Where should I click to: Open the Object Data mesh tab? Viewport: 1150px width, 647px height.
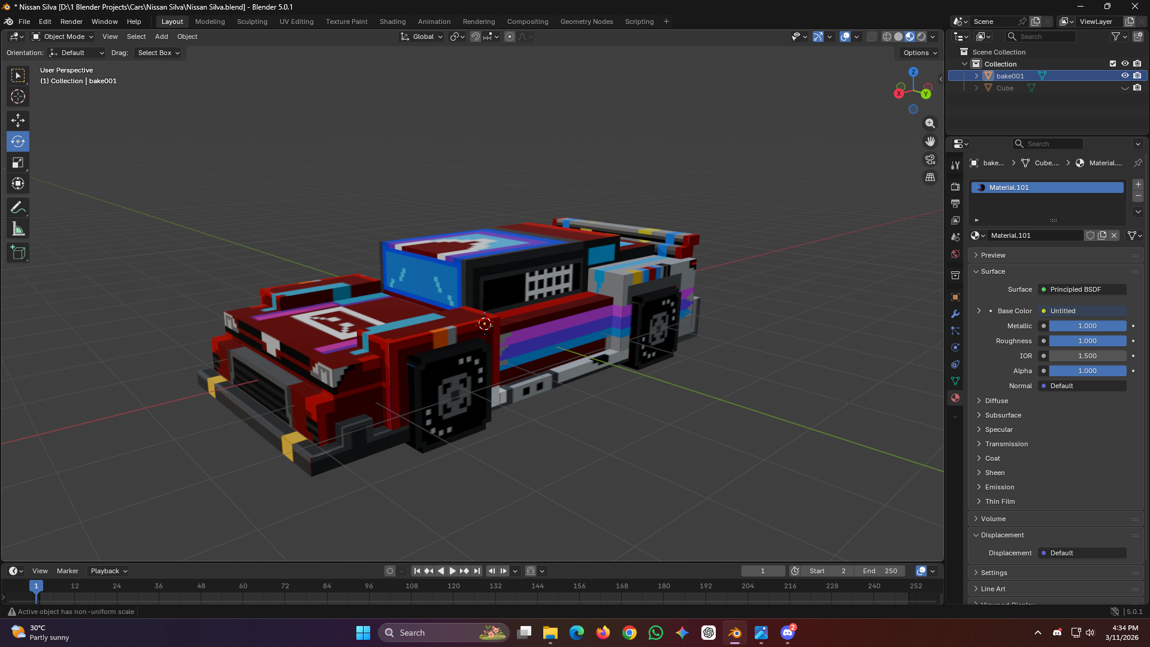[955, 381]
